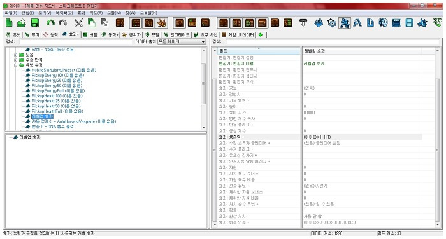Select the 레벨업 효과 item in lower pane

click(x=30, y=137)
